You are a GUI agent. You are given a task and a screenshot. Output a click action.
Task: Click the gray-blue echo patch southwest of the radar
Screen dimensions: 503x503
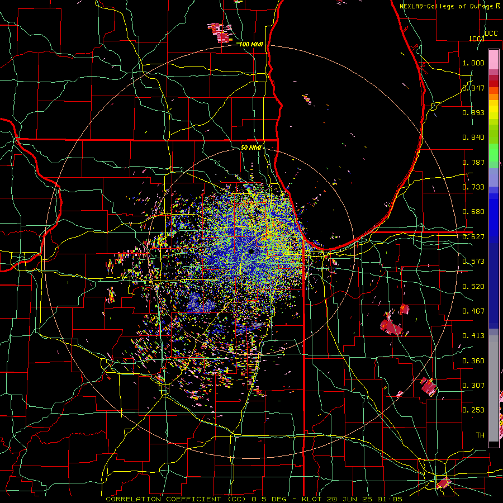pyautogui.click(x=201, y=302)
